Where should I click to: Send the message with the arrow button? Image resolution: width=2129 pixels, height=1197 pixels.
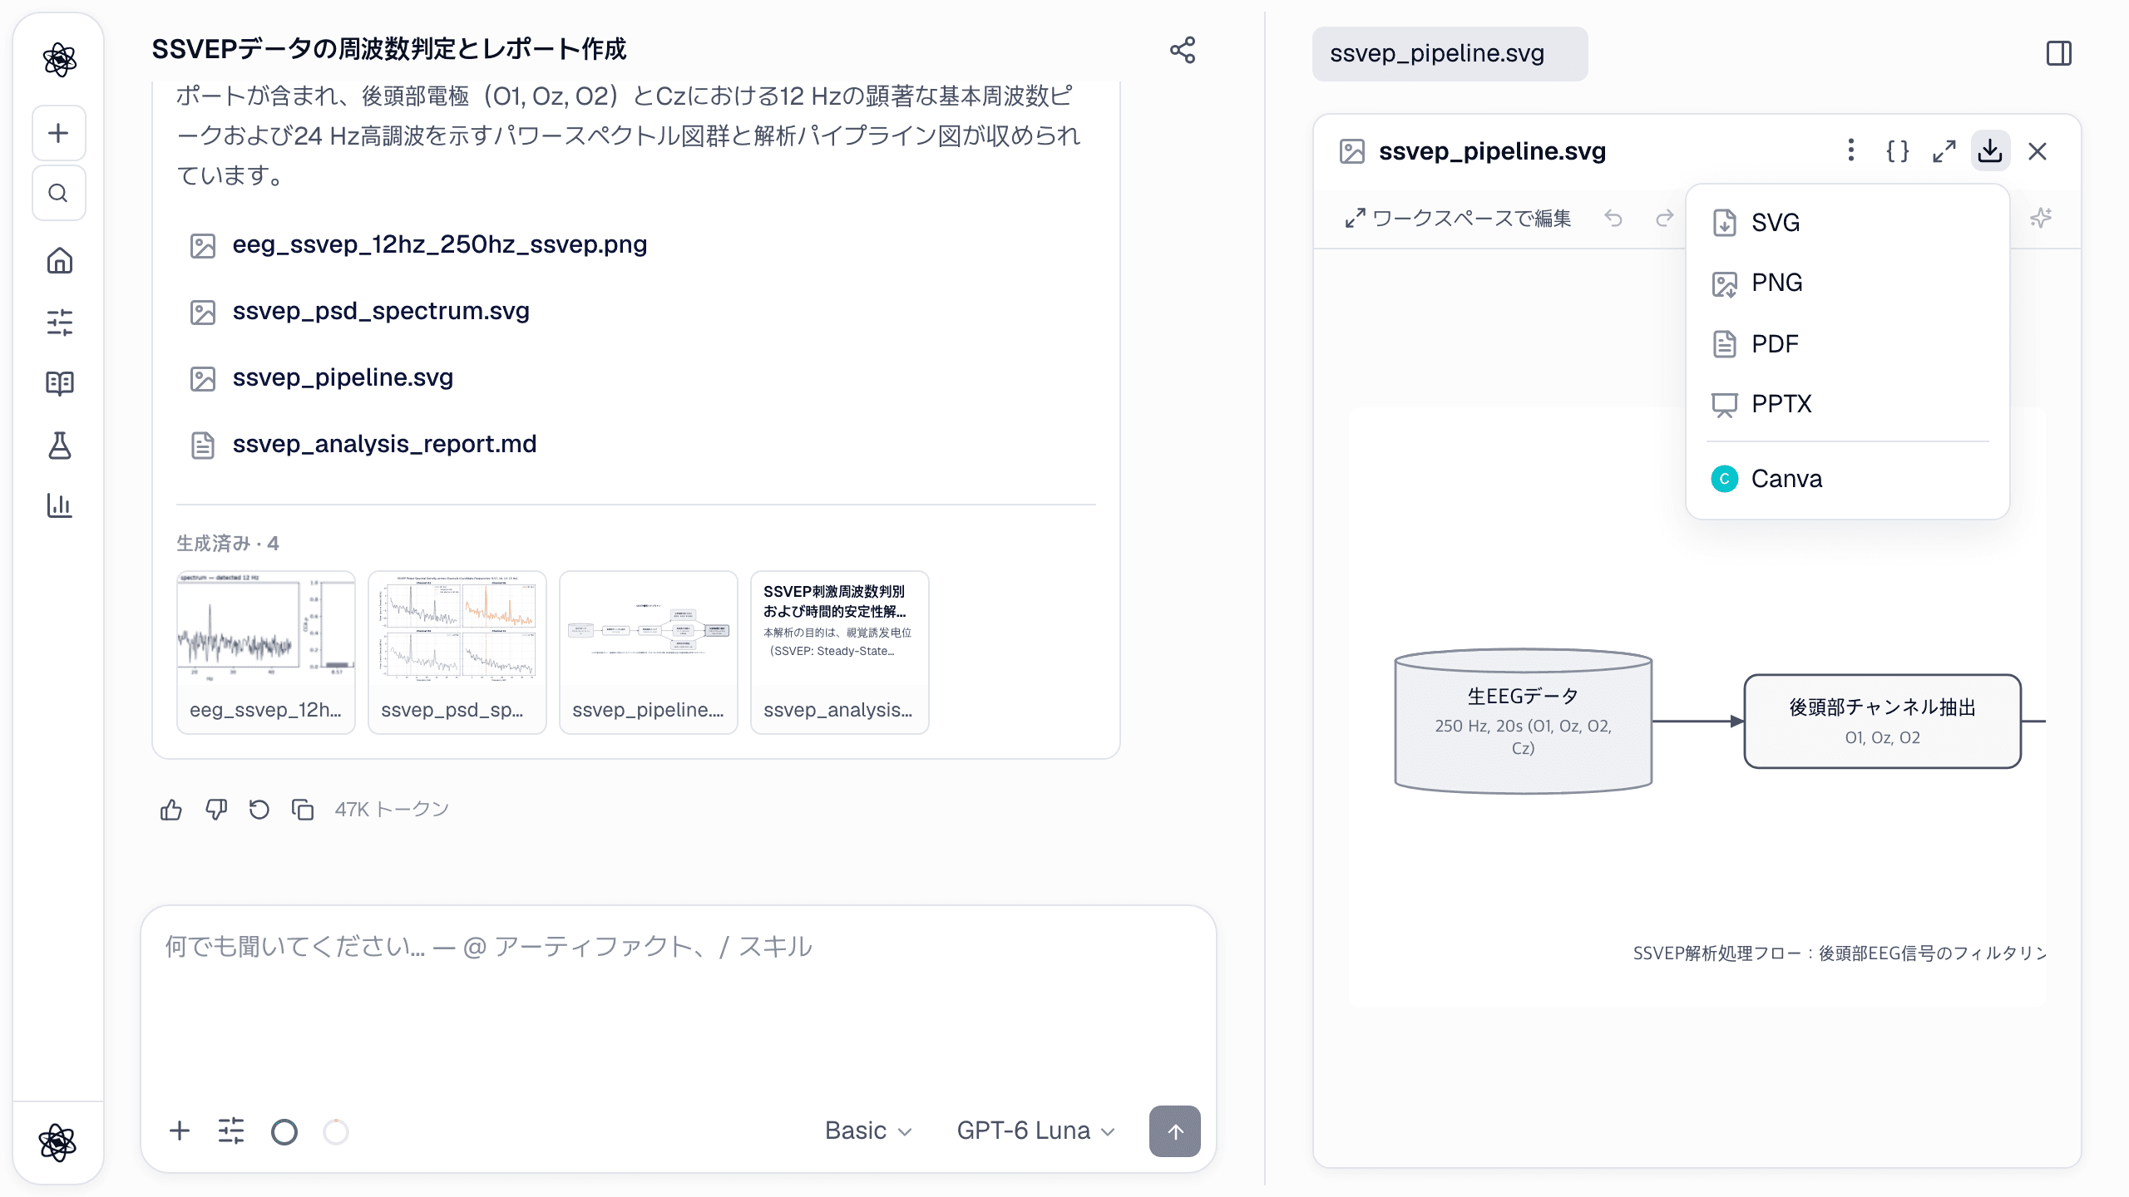1174,1131
